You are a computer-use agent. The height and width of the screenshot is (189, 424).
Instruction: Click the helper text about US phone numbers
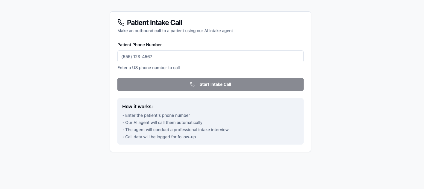point(149,68)
